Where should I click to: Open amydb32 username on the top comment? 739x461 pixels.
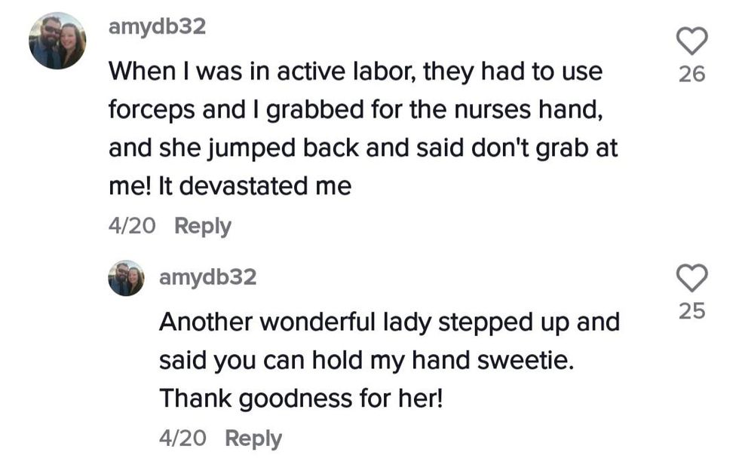[x=157, y=27]
